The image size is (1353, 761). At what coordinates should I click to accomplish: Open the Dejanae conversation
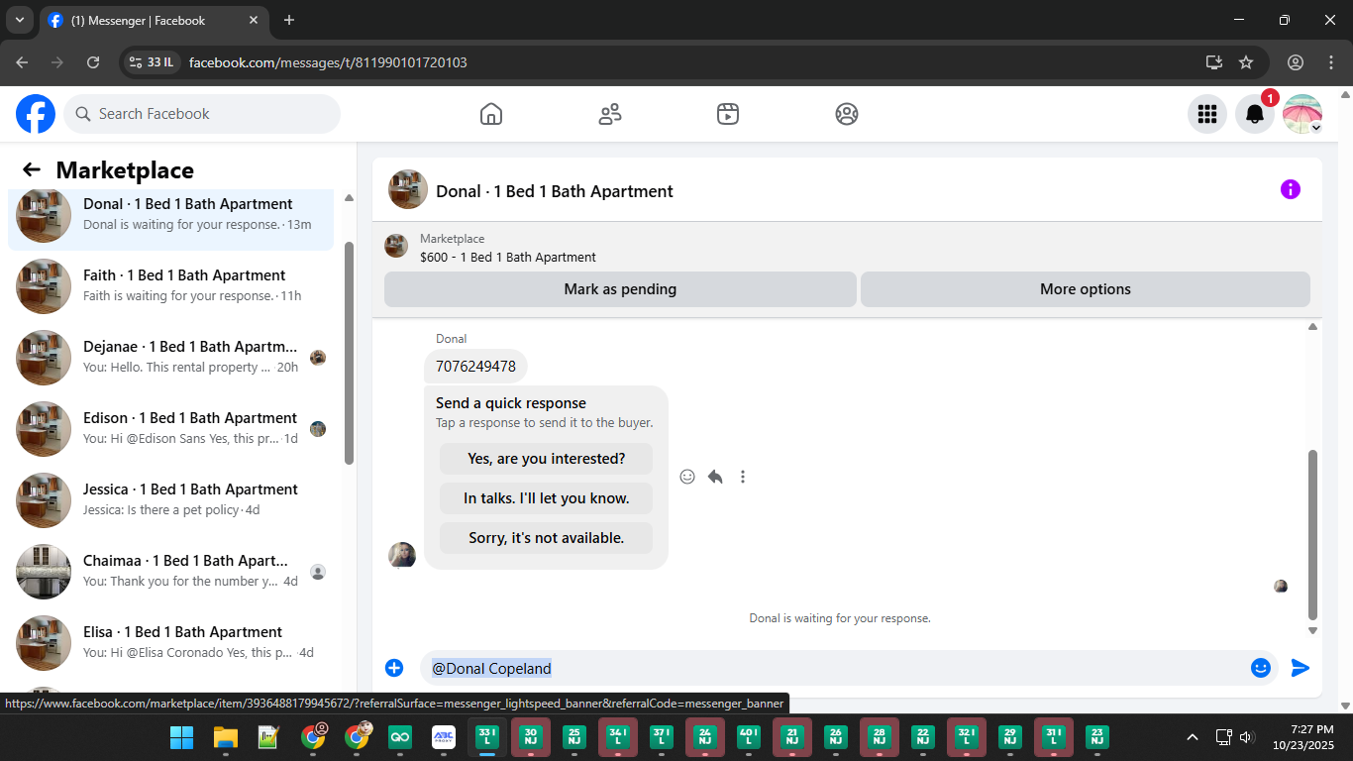pos(171,358)
